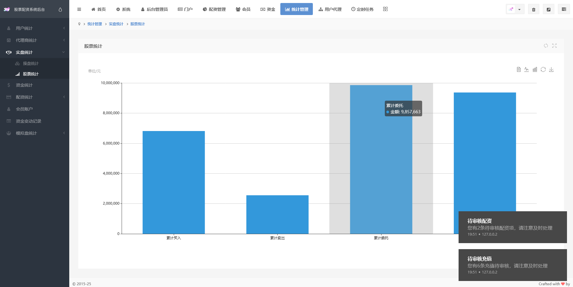Go to 股票统计 breadcrumb link
The height and width of the screenshot is (287, 573).
click(138, 24)
